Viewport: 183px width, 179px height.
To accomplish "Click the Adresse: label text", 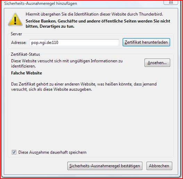I will (x=19, y=43).
